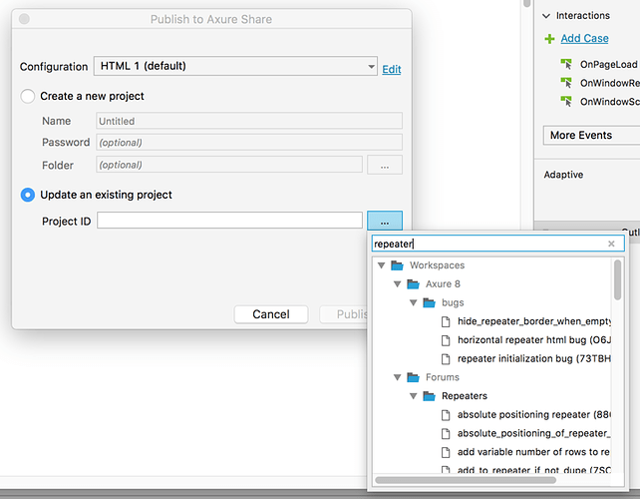Click the project tree horizontal scrollbar
640x499 pixels.
[466, 480]
